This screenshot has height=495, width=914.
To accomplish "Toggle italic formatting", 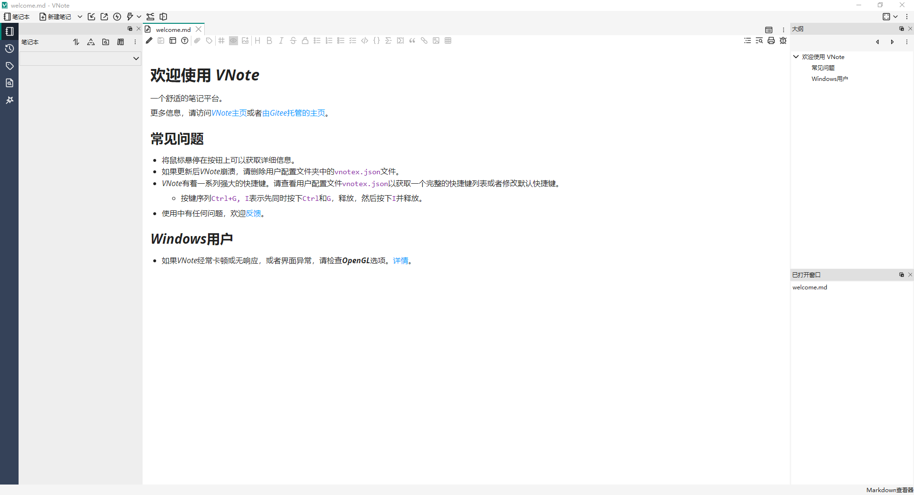I will coord(281,41).
